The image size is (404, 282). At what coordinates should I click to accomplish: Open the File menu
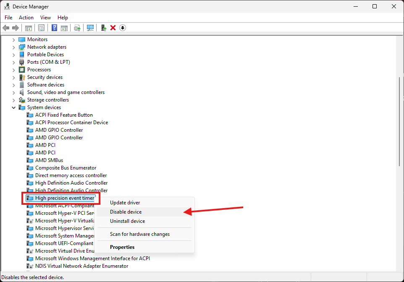tap(8, 18)
